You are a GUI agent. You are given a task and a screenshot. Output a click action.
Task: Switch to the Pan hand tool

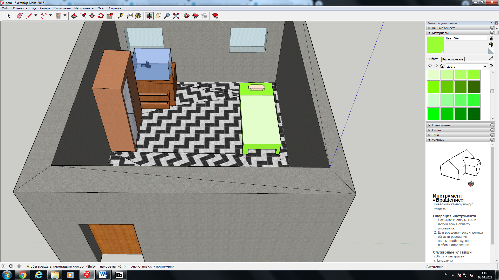point(158,16)
